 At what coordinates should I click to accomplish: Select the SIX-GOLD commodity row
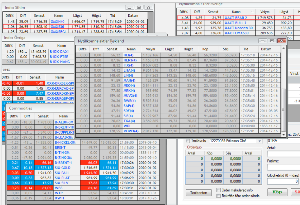point(62,168)
